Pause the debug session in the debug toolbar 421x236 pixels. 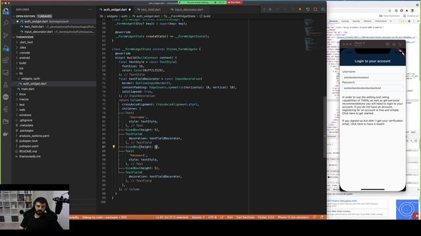coord(270,9)
